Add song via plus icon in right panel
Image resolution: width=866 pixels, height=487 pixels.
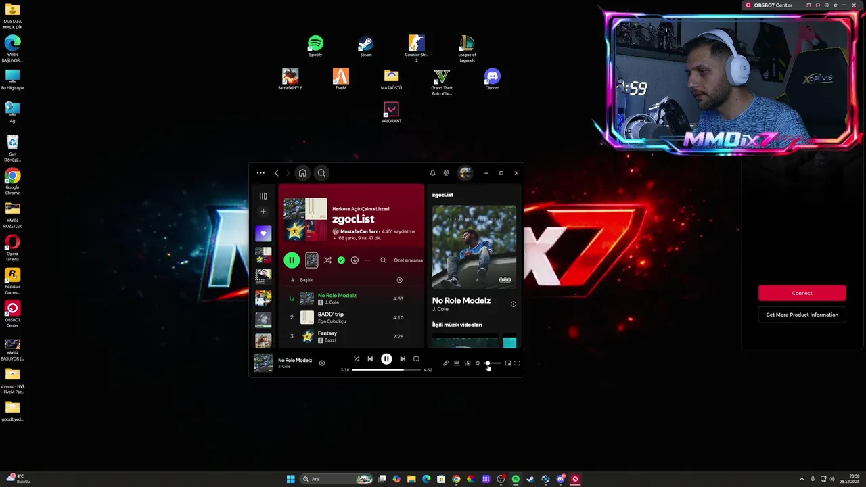coord(514,304)
